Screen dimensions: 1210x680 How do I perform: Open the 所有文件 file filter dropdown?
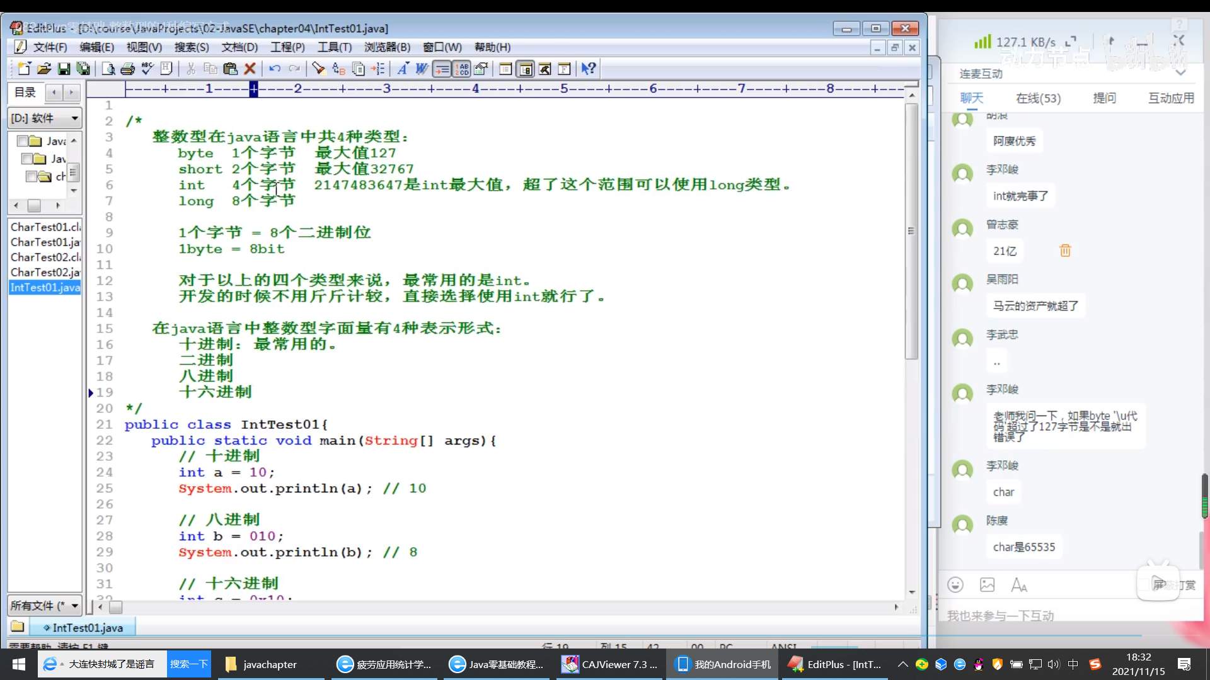(x=74, y=606)
